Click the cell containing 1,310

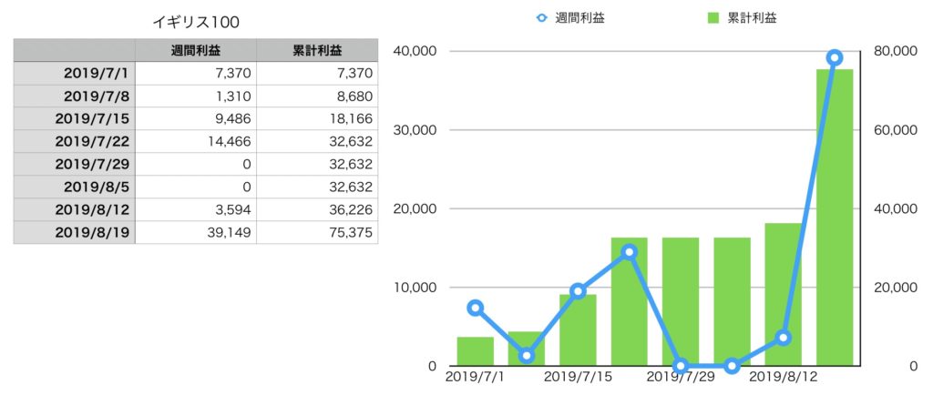click(196, 96)
